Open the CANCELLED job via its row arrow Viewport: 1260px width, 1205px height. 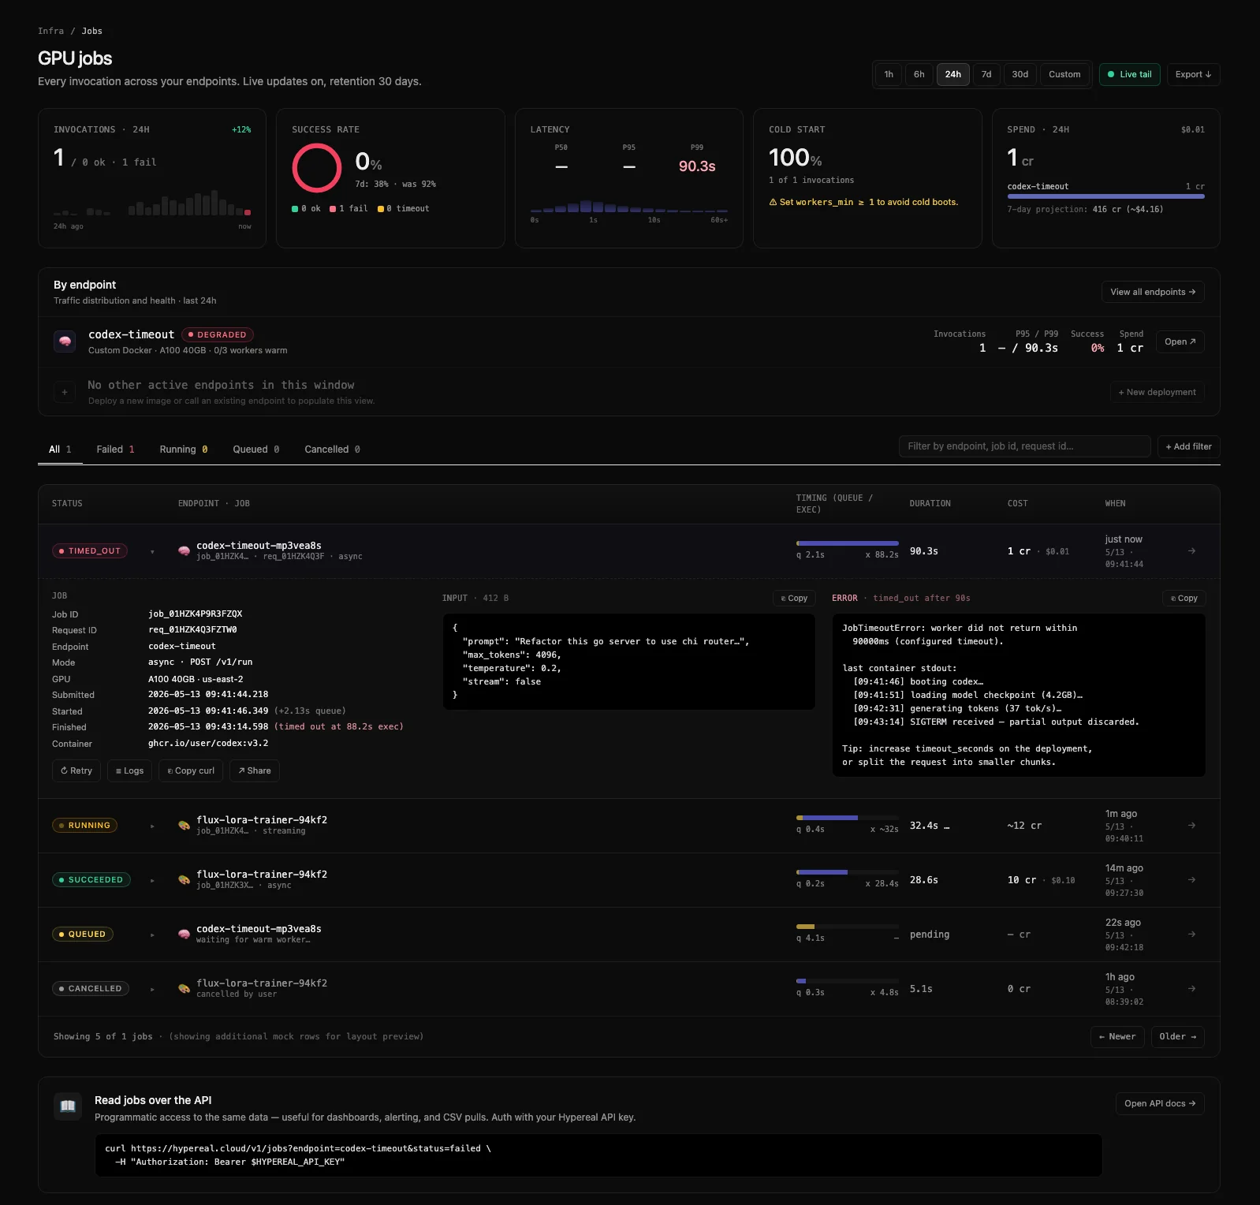pyautogui.click(x=1191, y=989)
